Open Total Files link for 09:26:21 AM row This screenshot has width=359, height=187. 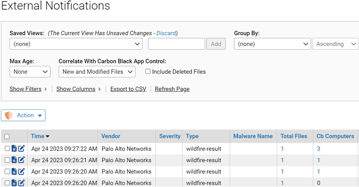coord(282,160)
